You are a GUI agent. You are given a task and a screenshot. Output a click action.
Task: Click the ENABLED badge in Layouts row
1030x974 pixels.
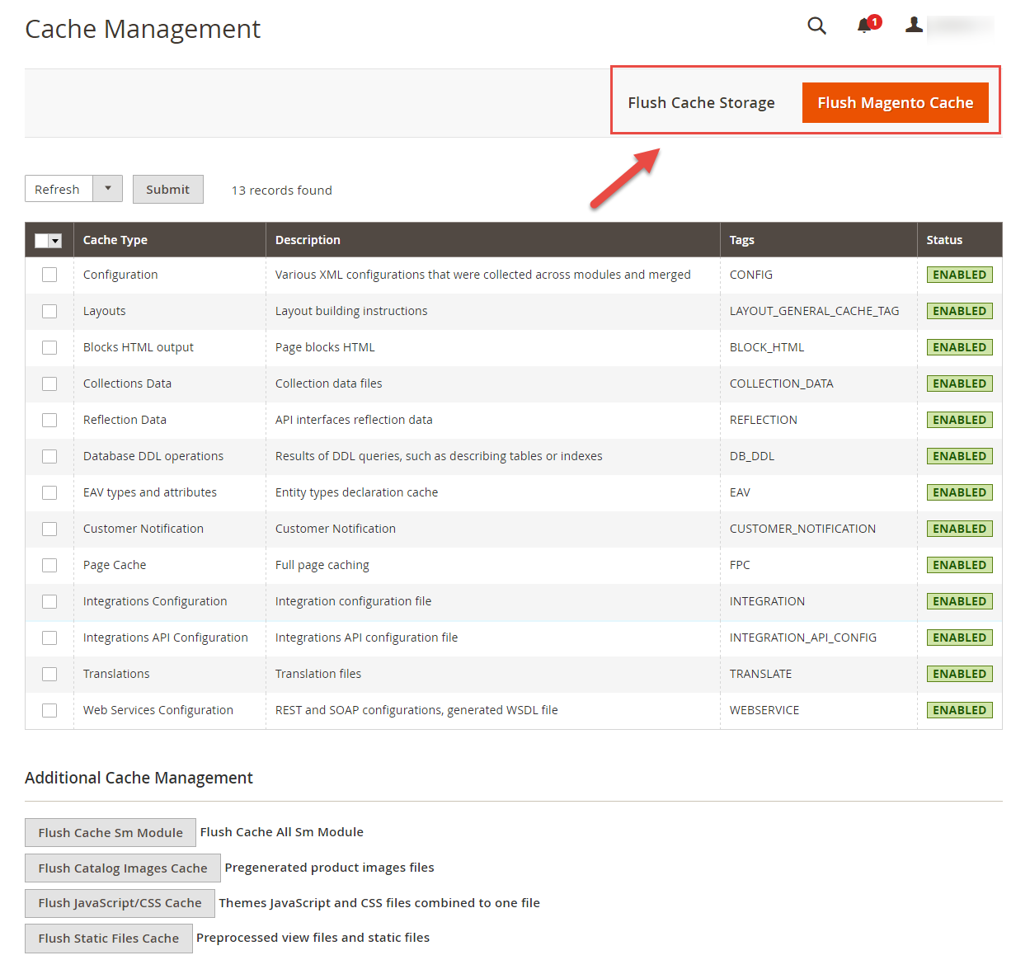tap(959, 311)
